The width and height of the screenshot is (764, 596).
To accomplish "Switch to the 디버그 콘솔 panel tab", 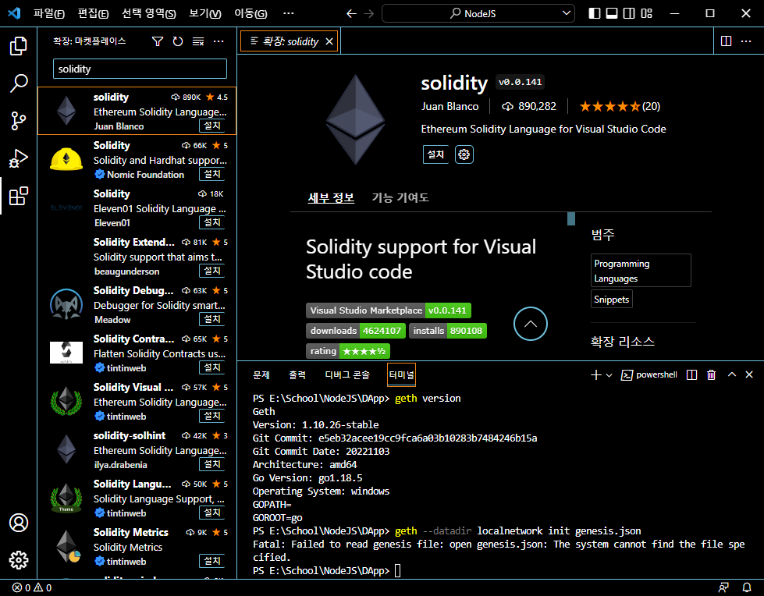I will point(347,375).
